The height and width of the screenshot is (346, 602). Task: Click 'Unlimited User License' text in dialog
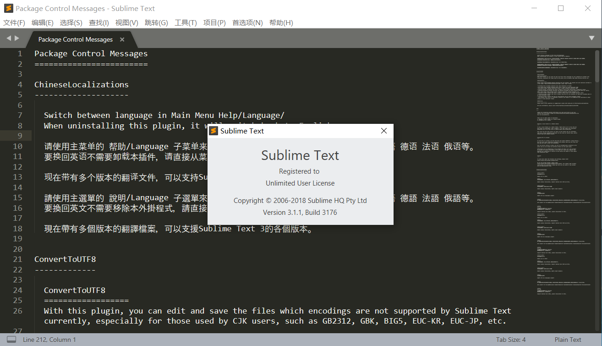300,183
